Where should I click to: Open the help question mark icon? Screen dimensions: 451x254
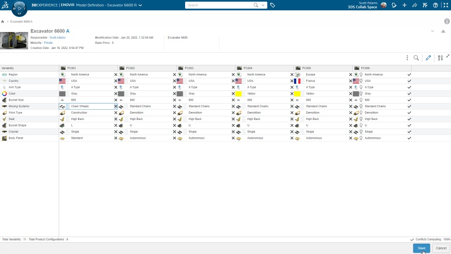435,5
